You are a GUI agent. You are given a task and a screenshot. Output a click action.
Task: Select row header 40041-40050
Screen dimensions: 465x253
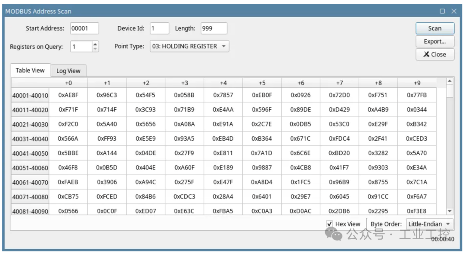[30, 154]
